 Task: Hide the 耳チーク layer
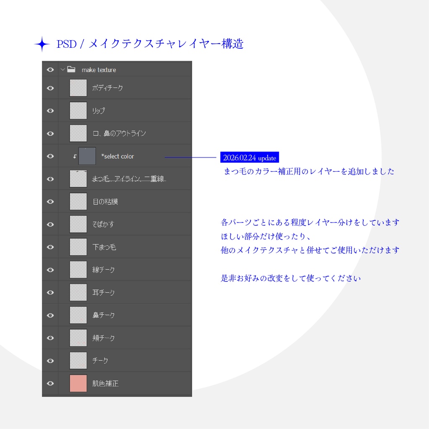(50, 292)
